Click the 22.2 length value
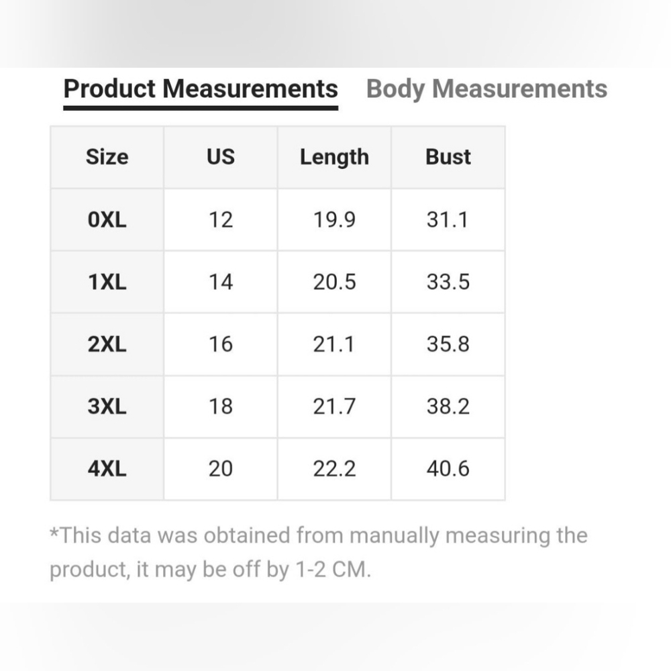The width and height of the screenshot is (671, 671). 334,468
